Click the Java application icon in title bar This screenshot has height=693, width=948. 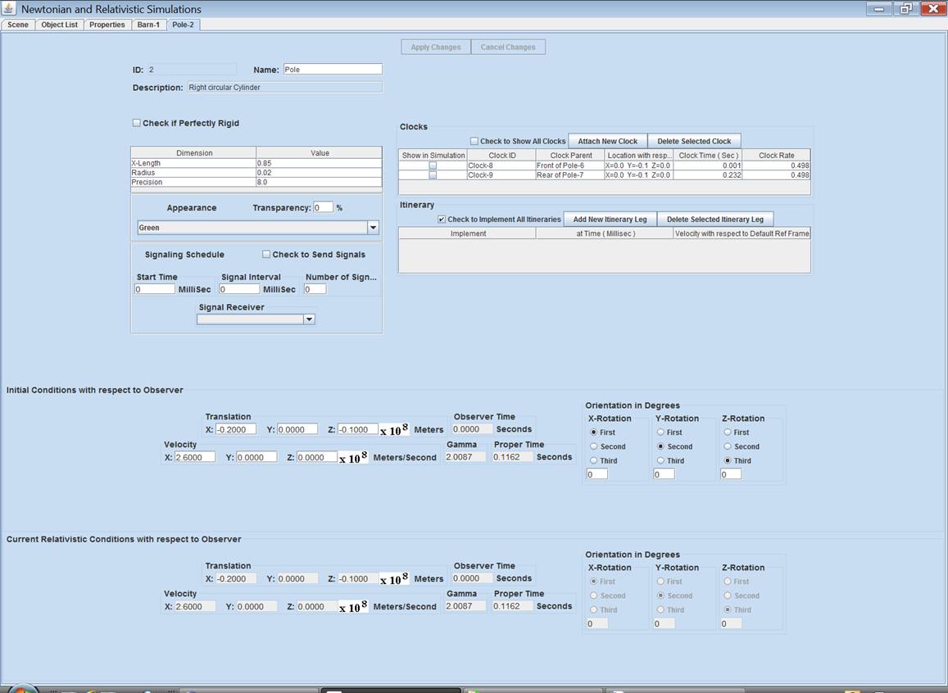[x=9, y=9]
